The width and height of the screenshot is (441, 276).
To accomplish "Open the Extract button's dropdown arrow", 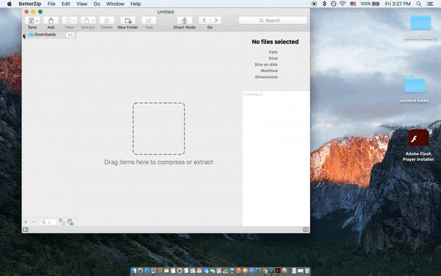I will [x=93, y=21].
